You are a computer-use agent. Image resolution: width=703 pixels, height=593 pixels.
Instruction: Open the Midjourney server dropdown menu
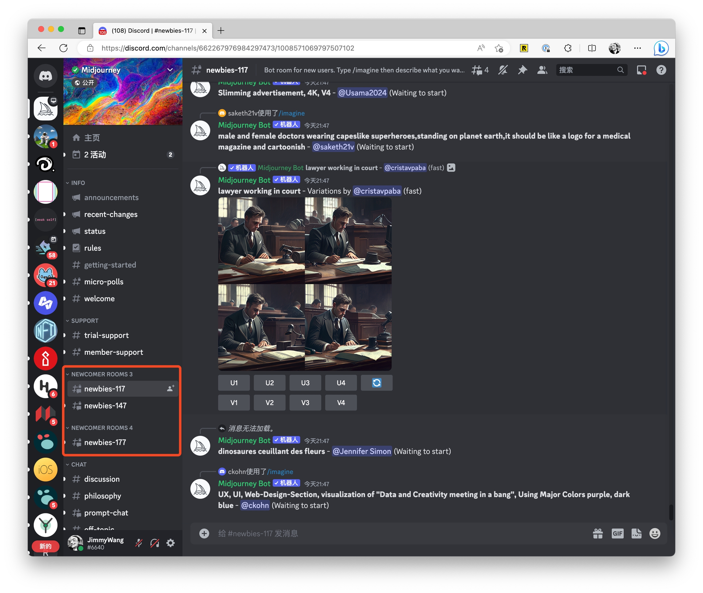pos(170,70)
